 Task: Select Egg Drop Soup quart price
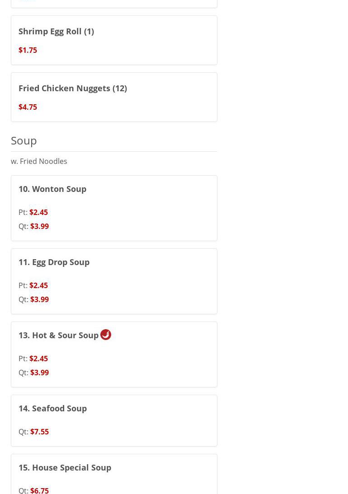[39, 299]
